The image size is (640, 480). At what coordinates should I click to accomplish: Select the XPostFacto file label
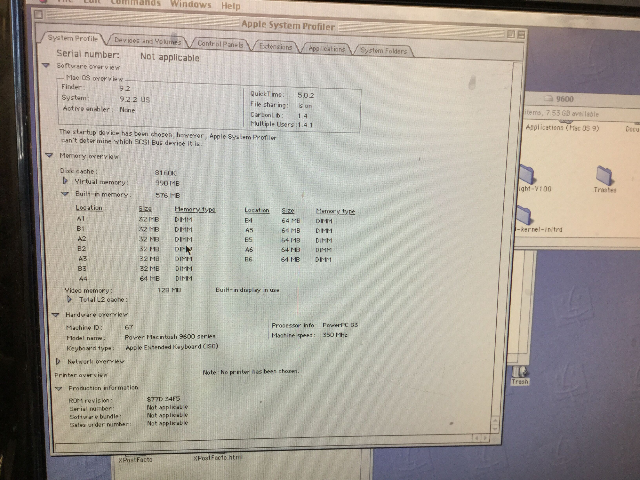pyautogui.click(x=135, y=460)
